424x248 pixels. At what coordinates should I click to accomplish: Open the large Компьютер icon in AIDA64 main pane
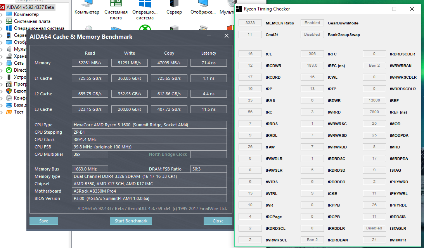[87, 3]
